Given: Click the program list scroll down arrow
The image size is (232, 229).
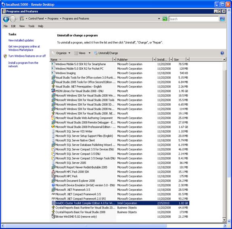Looking at the screenshot, I should pyautogui.click(x=224, y=220).
